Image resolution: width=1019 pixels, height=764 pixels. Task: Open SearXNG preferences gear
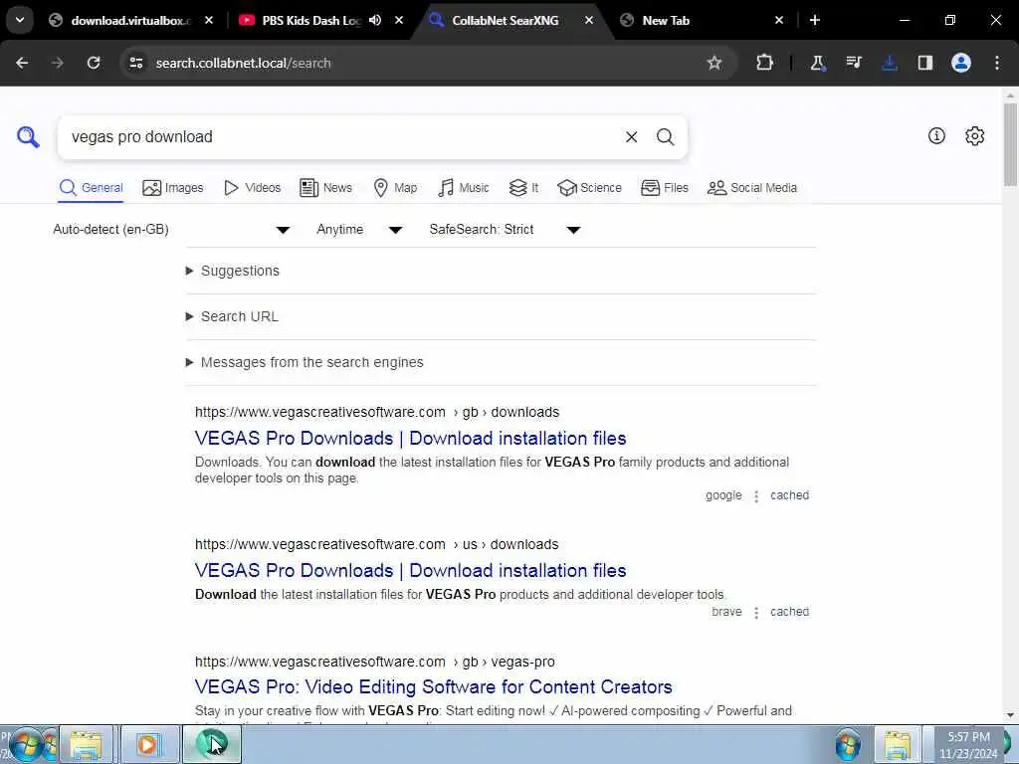[x=975, y=135]
